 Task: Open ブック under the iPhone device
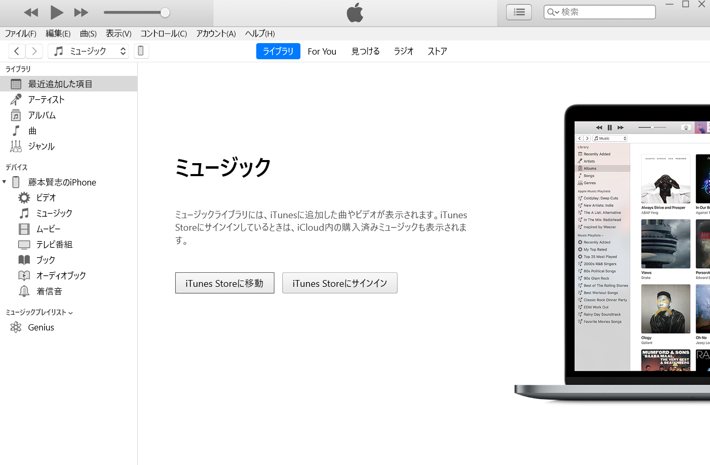tap(69, 260)
